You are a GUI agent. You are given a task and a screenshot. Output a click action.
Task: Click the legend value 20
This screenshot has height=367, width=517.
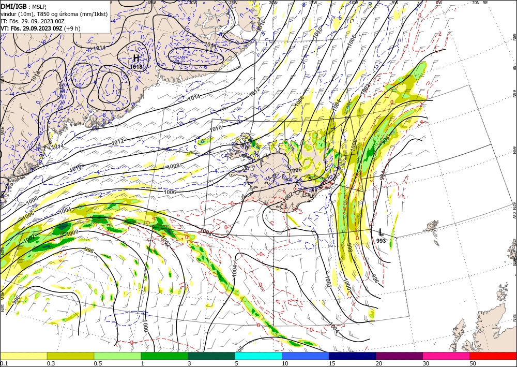coord(379,363)
